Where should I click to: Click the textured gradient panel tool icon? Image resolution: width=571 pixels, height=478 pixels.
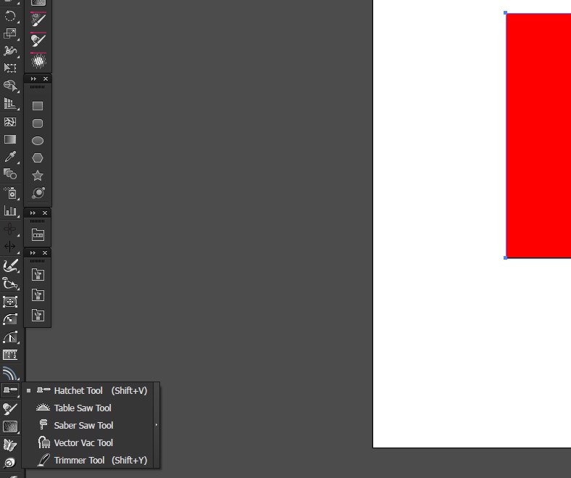pyautogui.click(x=10, y=427)
